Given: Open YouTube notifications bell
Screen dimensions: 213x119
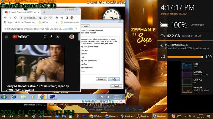Looking at the screenshot, I should (x=64, y=37).
